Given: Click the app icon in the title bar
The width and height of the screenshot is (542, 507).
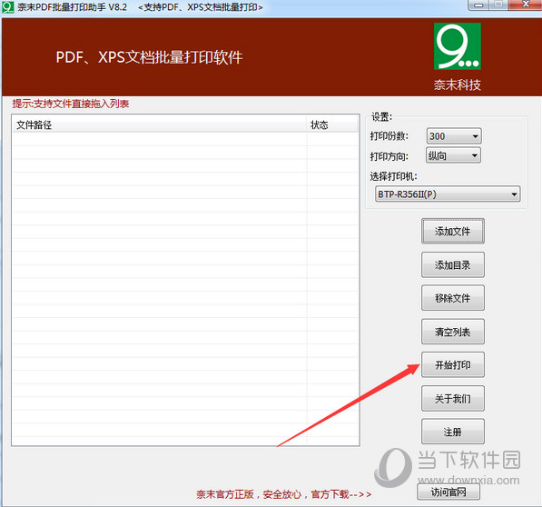Looking at the screenshot, I should (x=7, y=7).
